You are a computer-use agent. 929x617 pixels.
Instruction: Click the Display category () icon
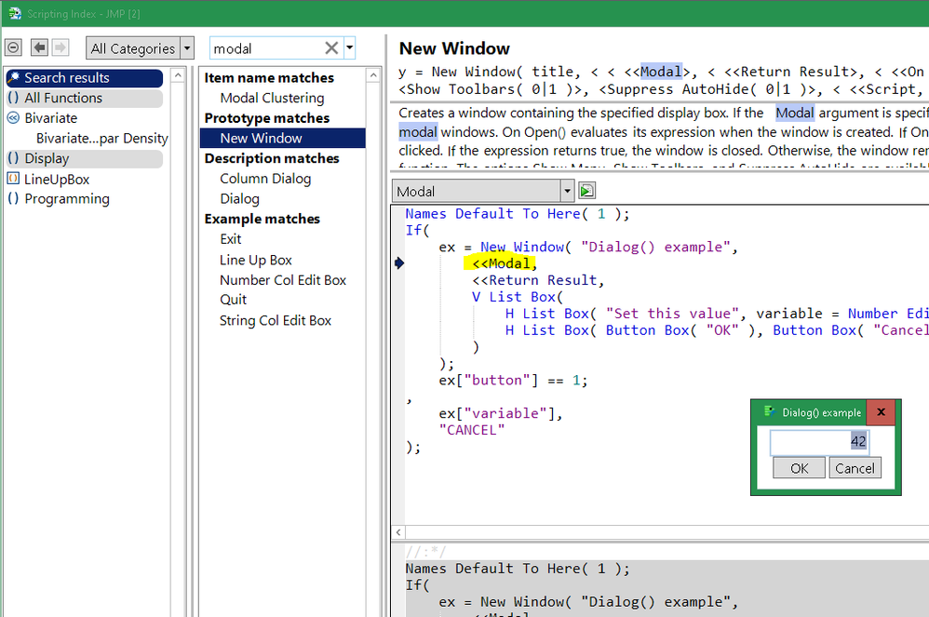pos(14,158)
